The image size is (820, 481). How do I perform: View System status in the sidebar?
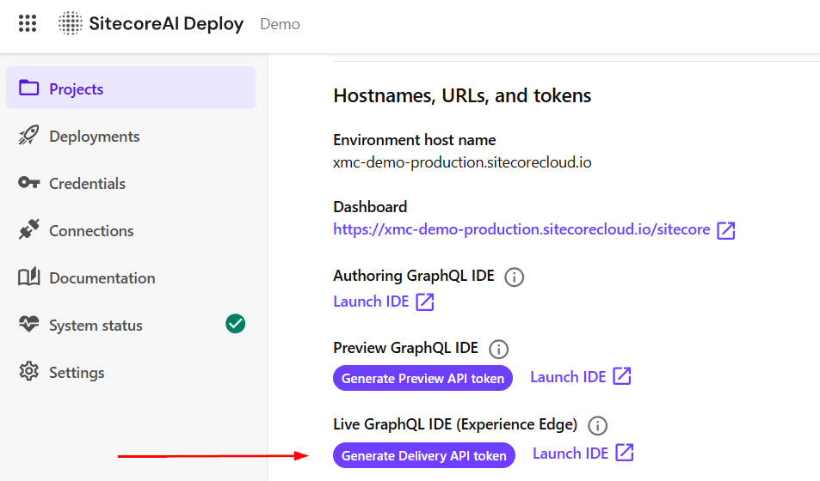[131, 325]
